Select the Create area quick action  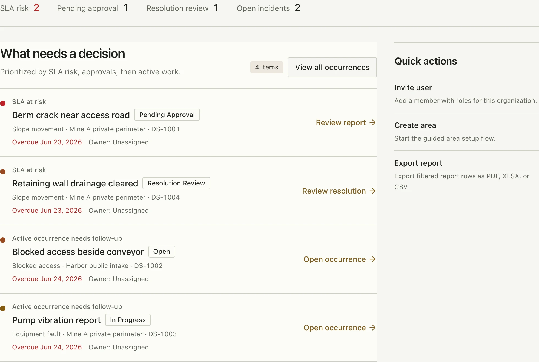click(466, 132)
